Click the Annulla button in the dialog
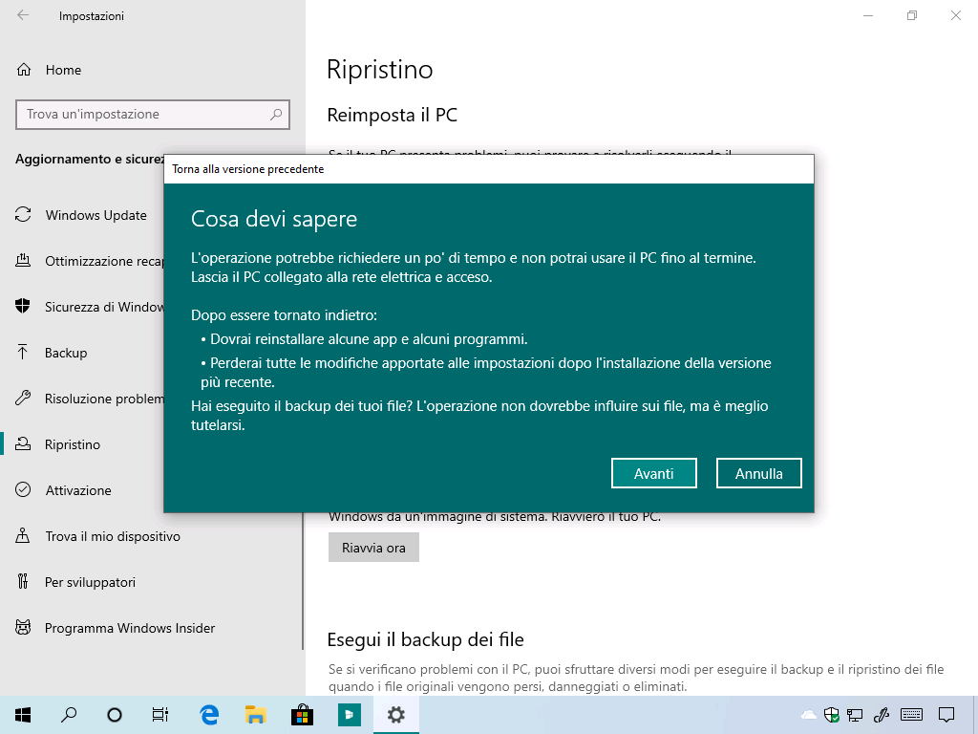Screen dimensions: 978x734 click(x=758, y=473)
